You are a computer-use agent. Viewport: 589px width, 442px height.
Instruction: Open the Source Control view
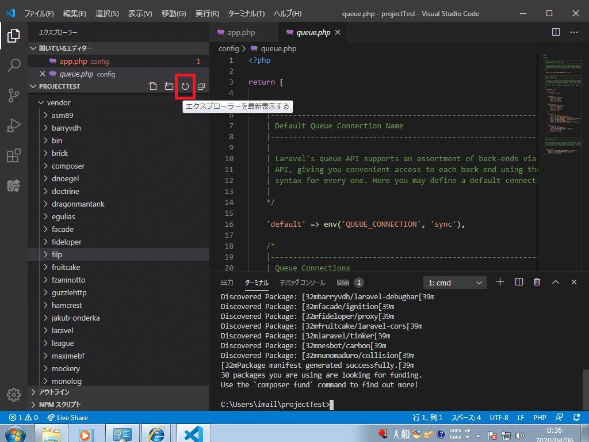(x=14, y=96)
